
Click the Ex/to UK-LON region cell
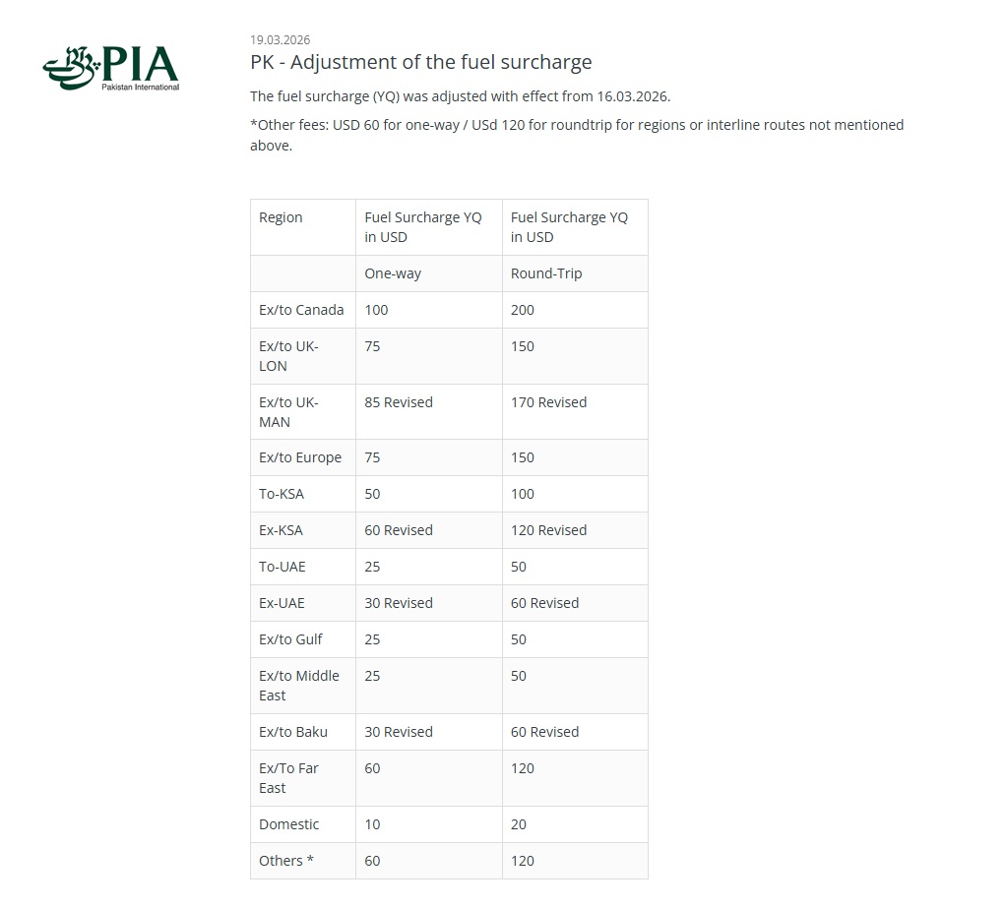click(x=288, y=355)
